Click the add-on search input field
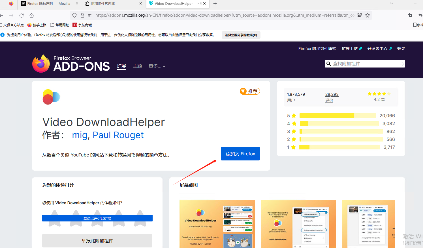The image size is (423, 248). (x=365, y=64)
